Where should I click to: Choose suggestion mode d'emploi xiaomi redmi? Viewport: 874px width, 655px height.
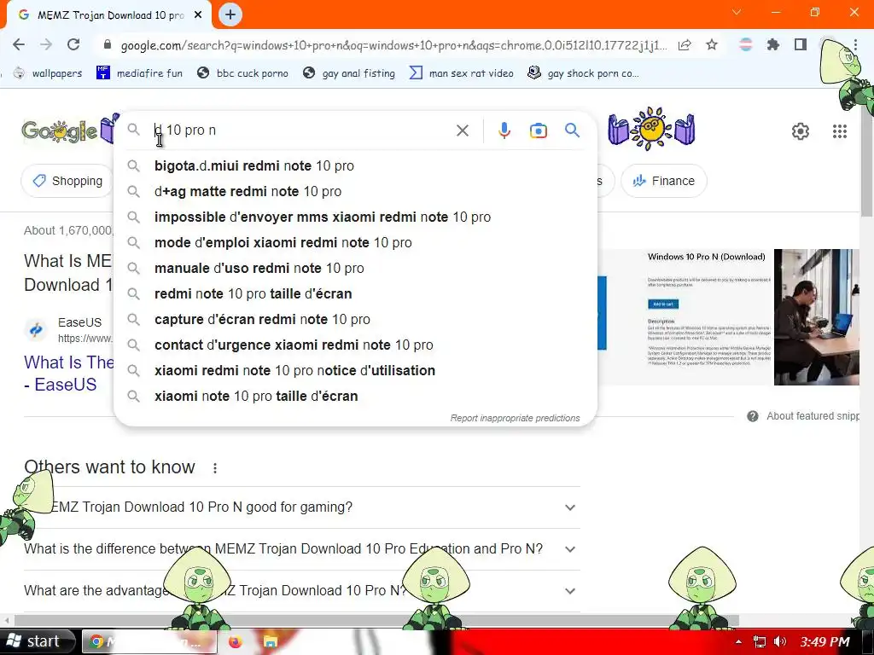coord(355,243)
